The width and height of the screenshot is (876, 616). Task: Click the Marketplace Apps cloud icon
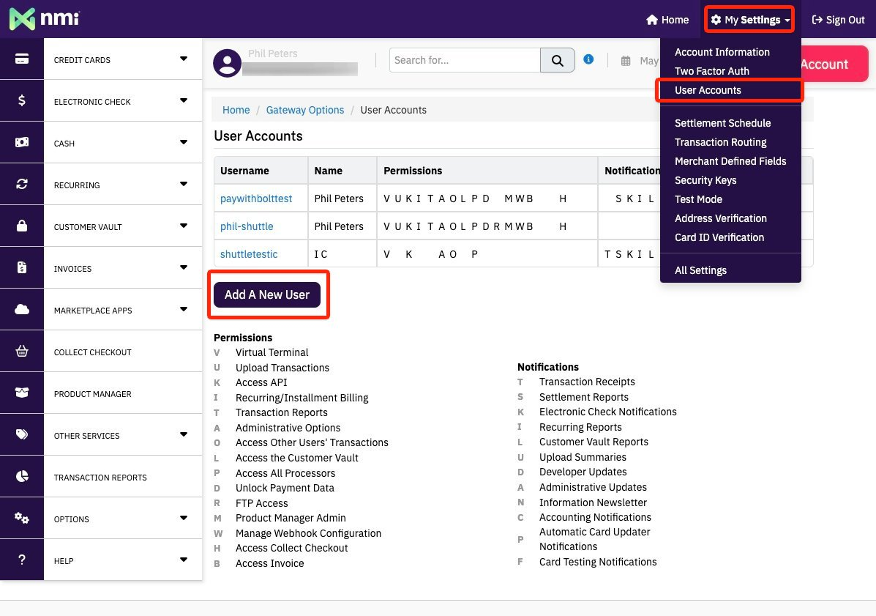22,309
